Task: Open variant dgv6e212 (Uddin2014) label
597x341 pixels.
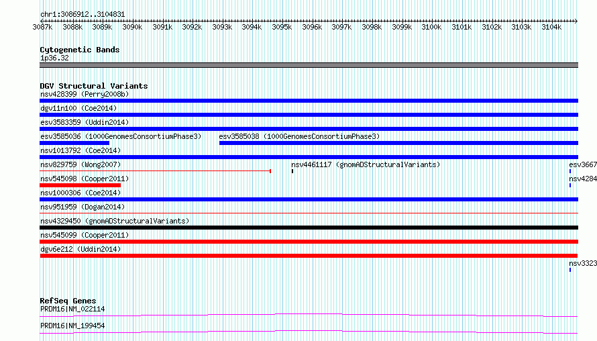Action: (80, 249)
